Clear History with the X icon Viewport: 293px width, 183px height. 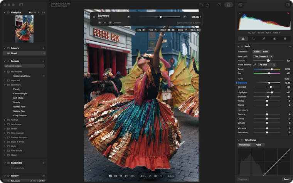pyautogui.click(x=44, y=176)
